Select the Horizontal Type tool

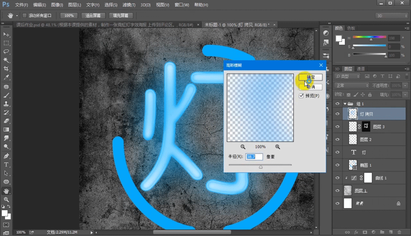coord(6,165)
